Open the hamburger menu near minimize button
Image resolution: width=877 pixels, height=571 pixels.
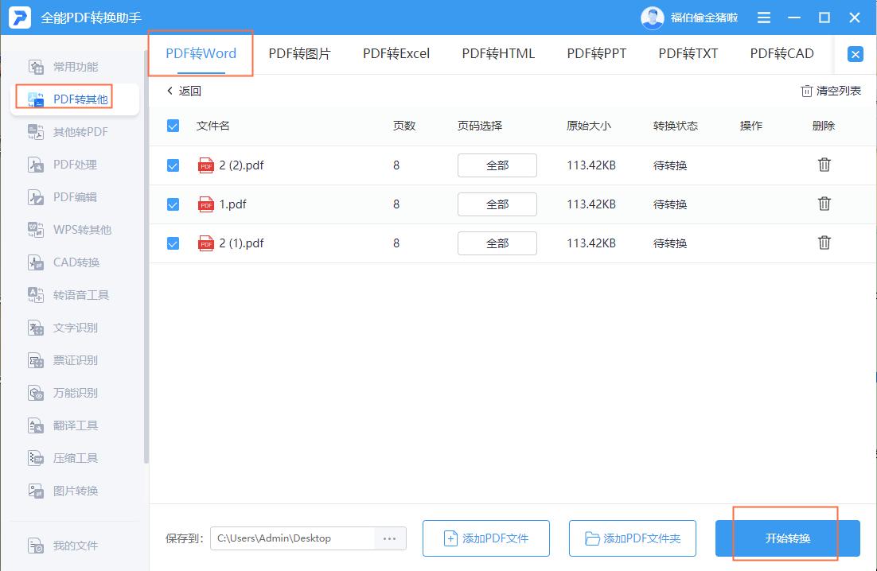tap(763, 17)
